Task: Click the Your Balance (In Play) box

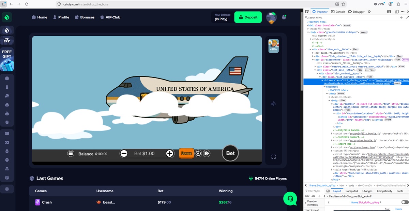Action: point(222,17)
